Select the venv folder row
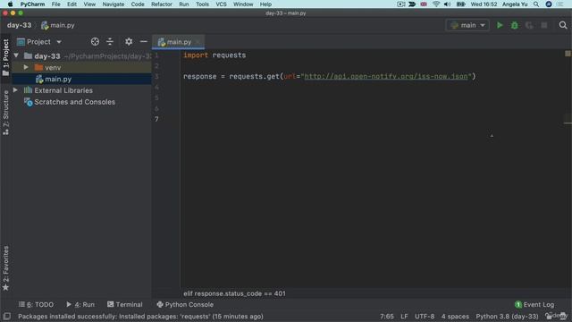 tap(81, 68)
